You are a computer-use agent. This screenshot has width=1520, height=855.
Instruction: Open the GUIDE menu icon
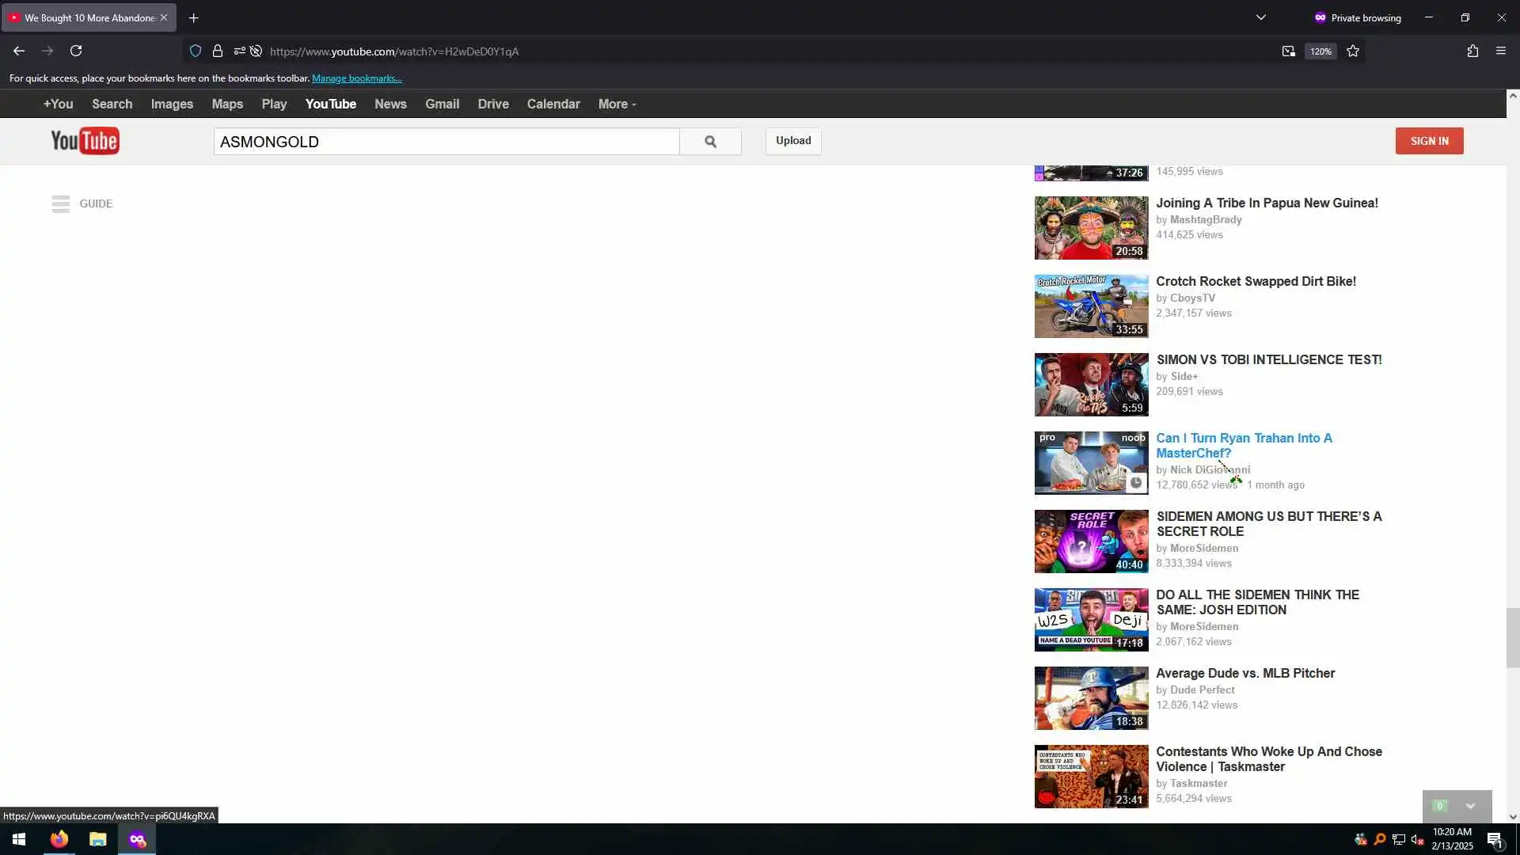click(x=61, y=204)
